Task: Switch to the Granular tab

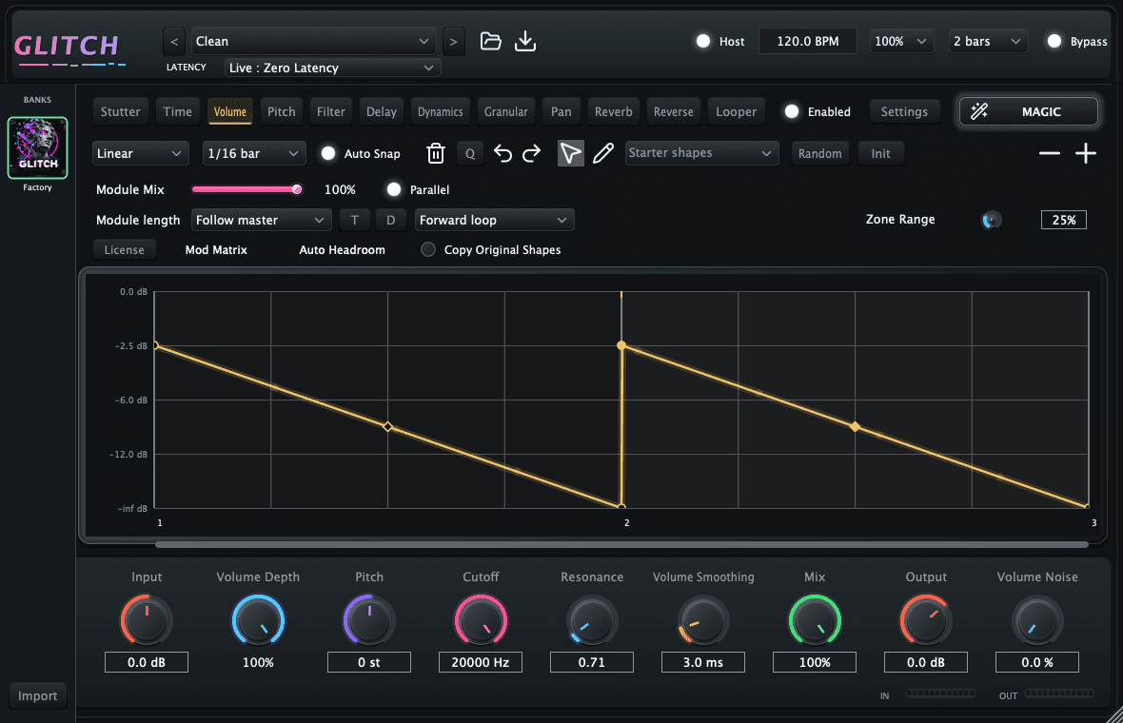Action: click(505, 111)
